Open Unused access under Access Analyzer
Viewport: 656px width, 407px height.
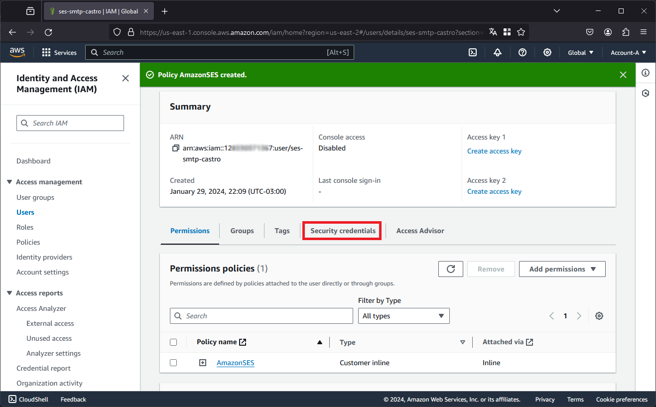pyautogui.click(x=49, y=338)
